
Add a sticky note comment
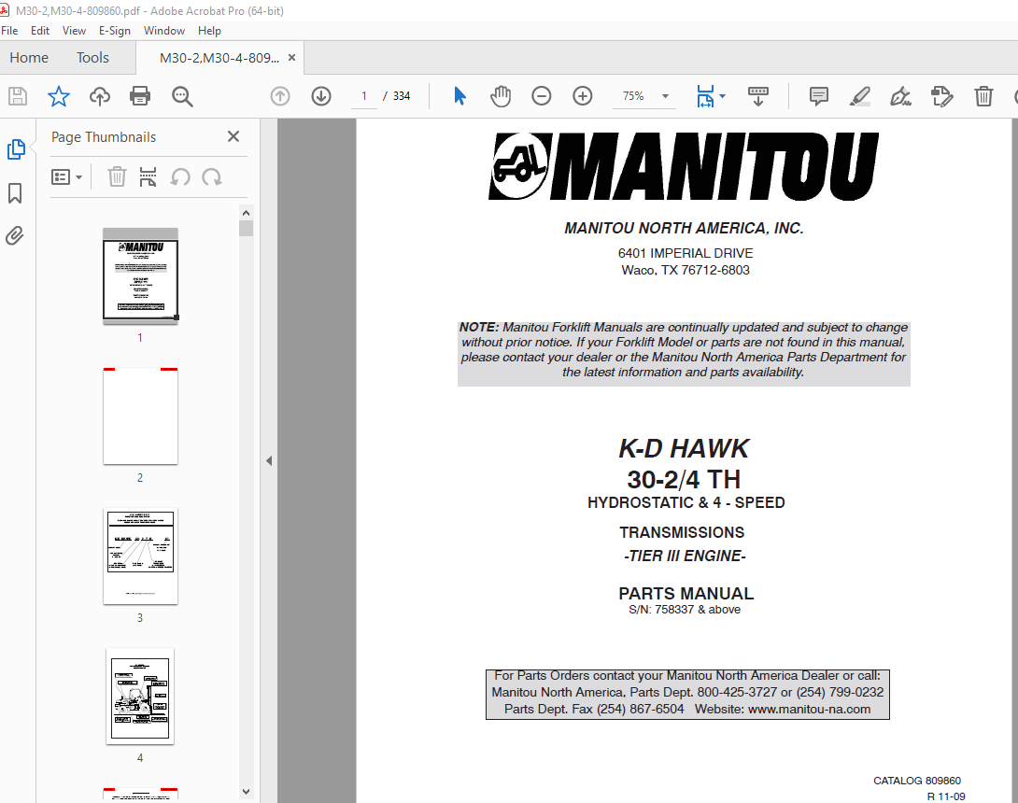819,97
